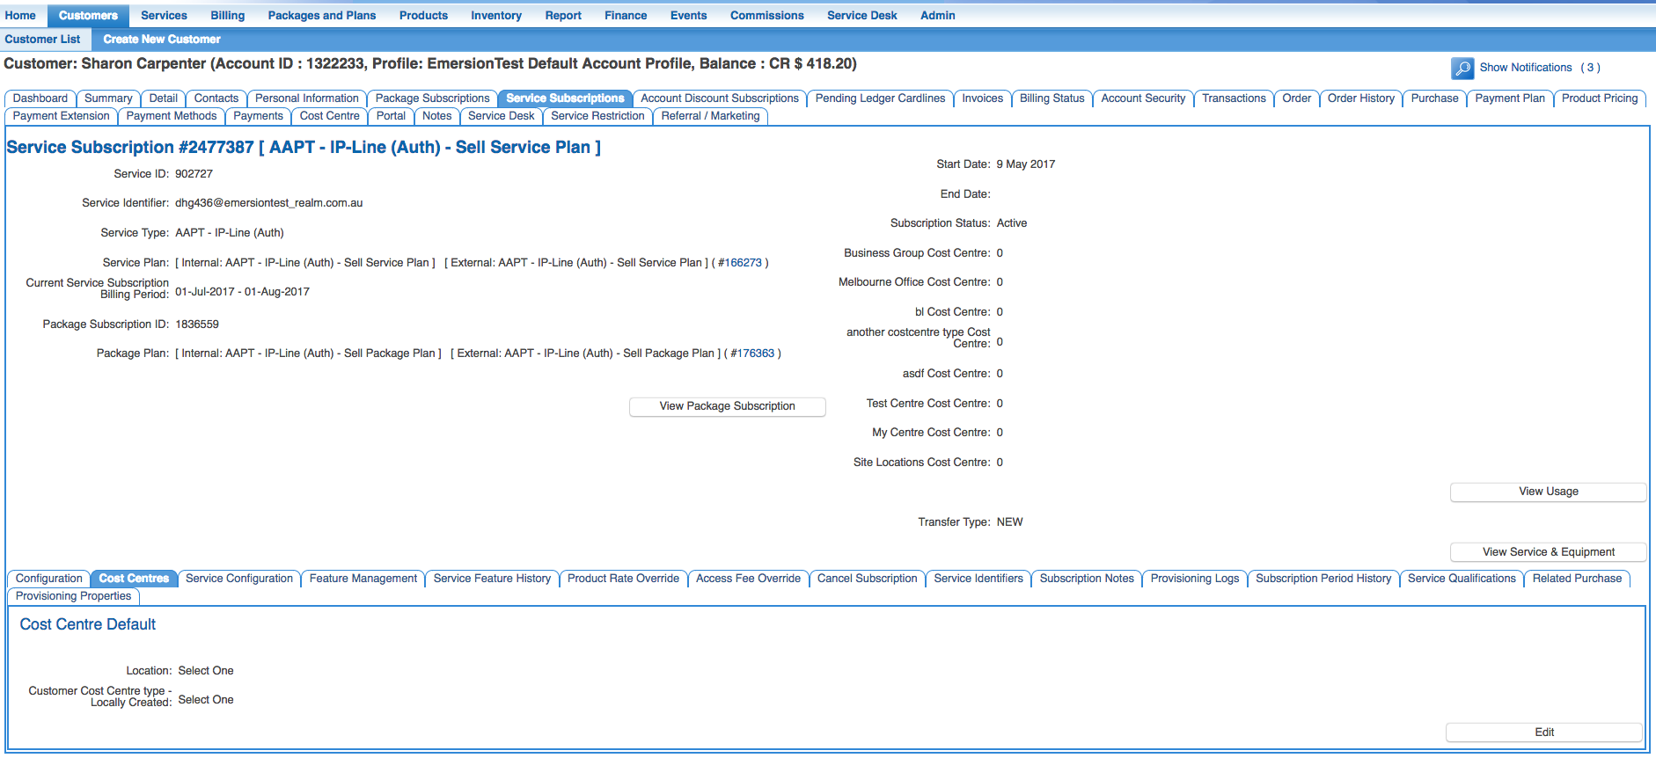Switch to the Payments tab
Image resolution: width=1656 pixels, height=758 pixels.
(259, 116)
